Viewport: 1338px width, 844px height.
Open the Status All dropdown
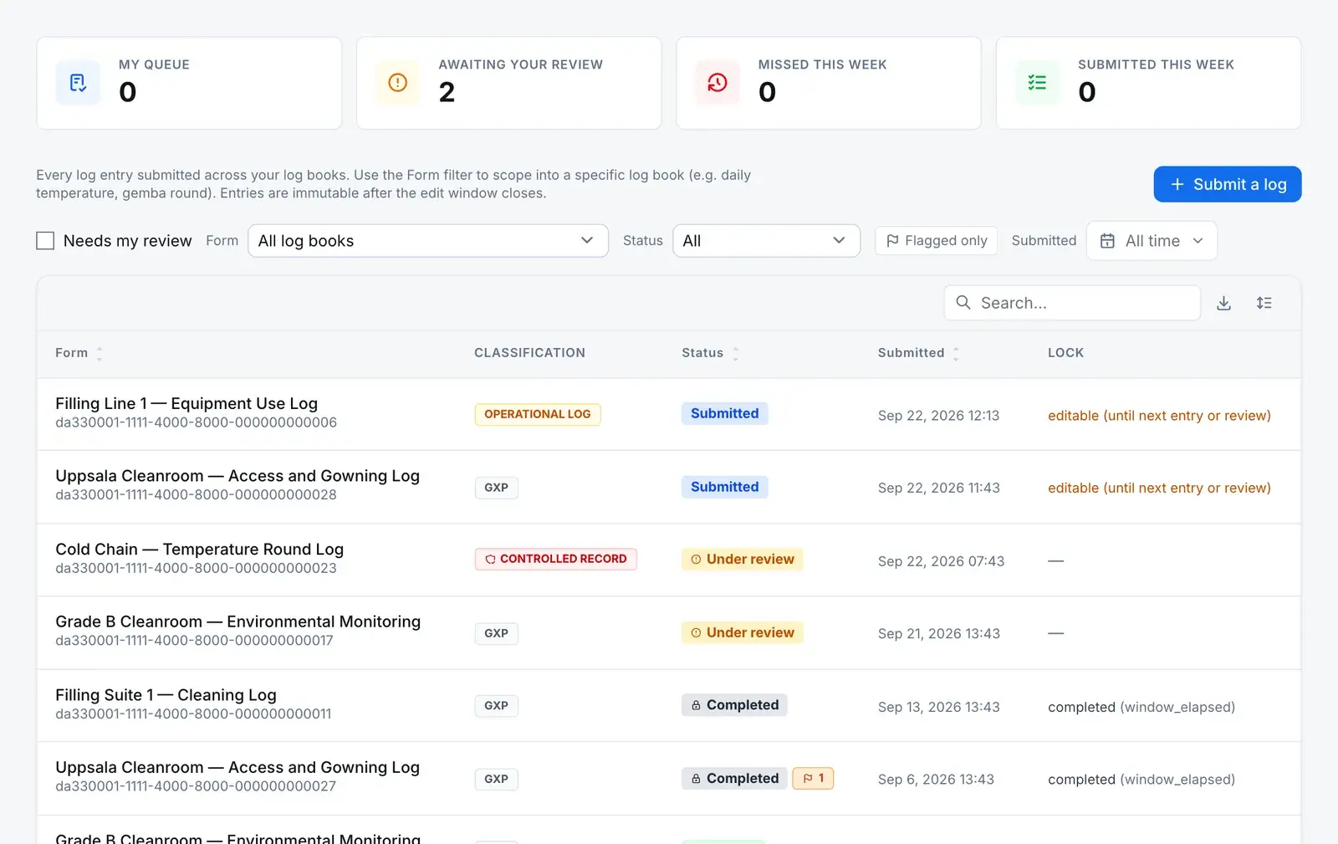tap(766, 241)
